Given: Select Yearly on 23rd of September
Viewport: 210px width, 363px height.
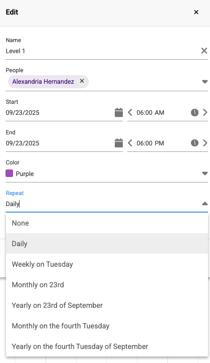Looking at the screenshot, I should click(x=107, y=305).
